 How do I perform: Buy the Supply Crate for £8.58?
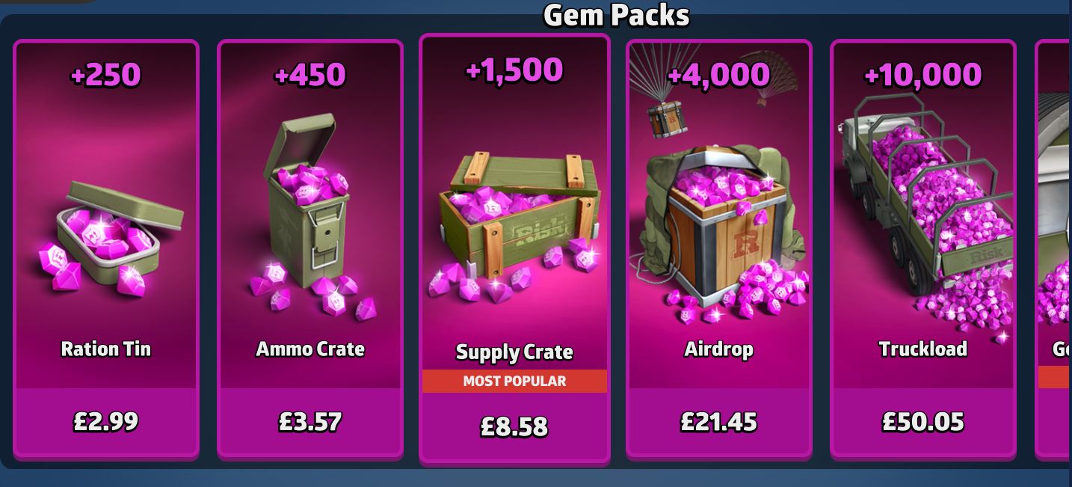tap(514, 426)
